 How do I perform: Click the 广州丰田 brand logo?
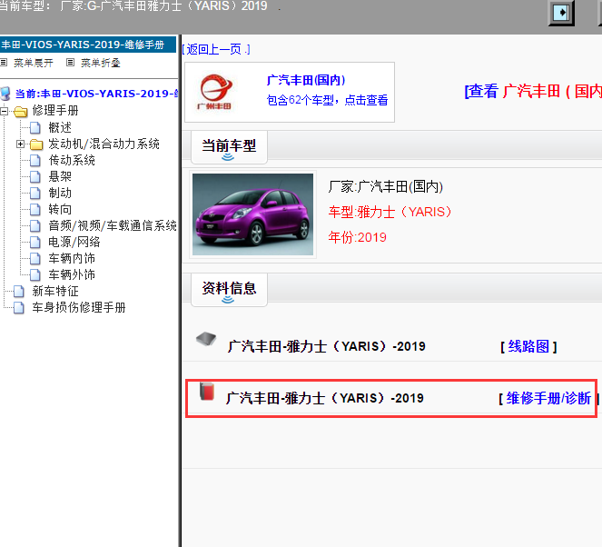pyautogui.click(x=216, y=92)
